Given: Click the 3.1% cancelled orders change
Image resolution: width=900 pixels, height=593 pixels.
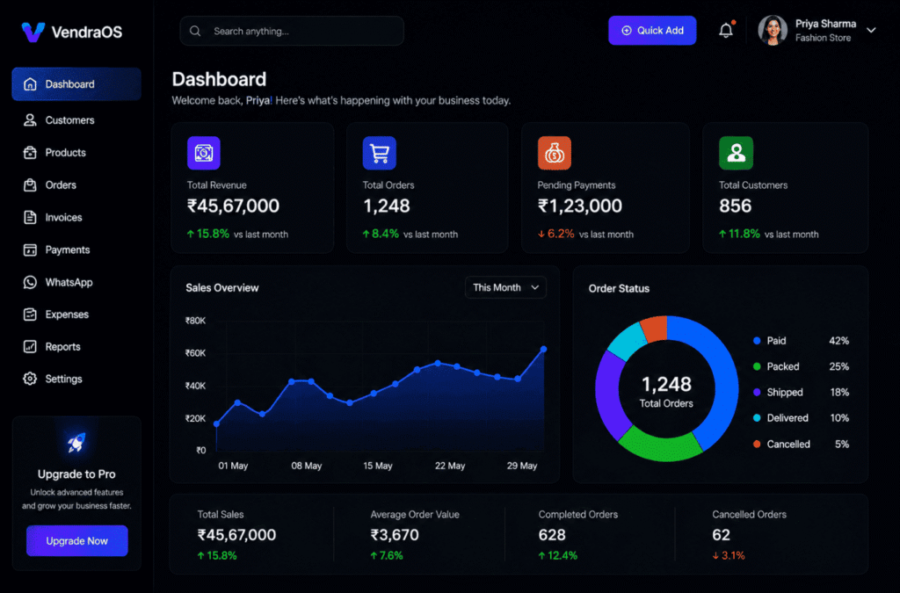Looking at the screenshot, I should click(729, 556).
